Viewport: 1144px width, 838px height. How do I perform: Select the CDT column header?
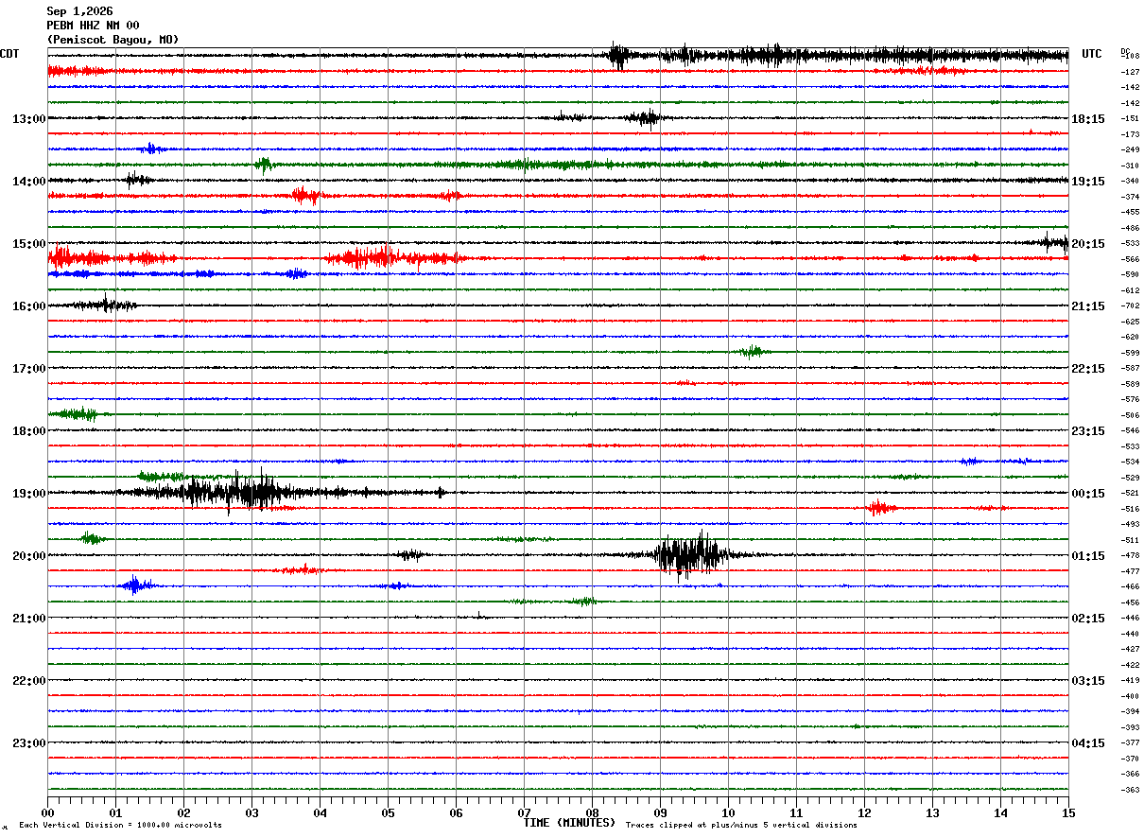click(x=9, y=54)
